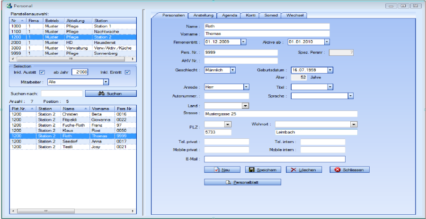The width and height of the screenshot is (426, 219).
Task: Switch to the Anstellung tab
Action: (204, 15)
